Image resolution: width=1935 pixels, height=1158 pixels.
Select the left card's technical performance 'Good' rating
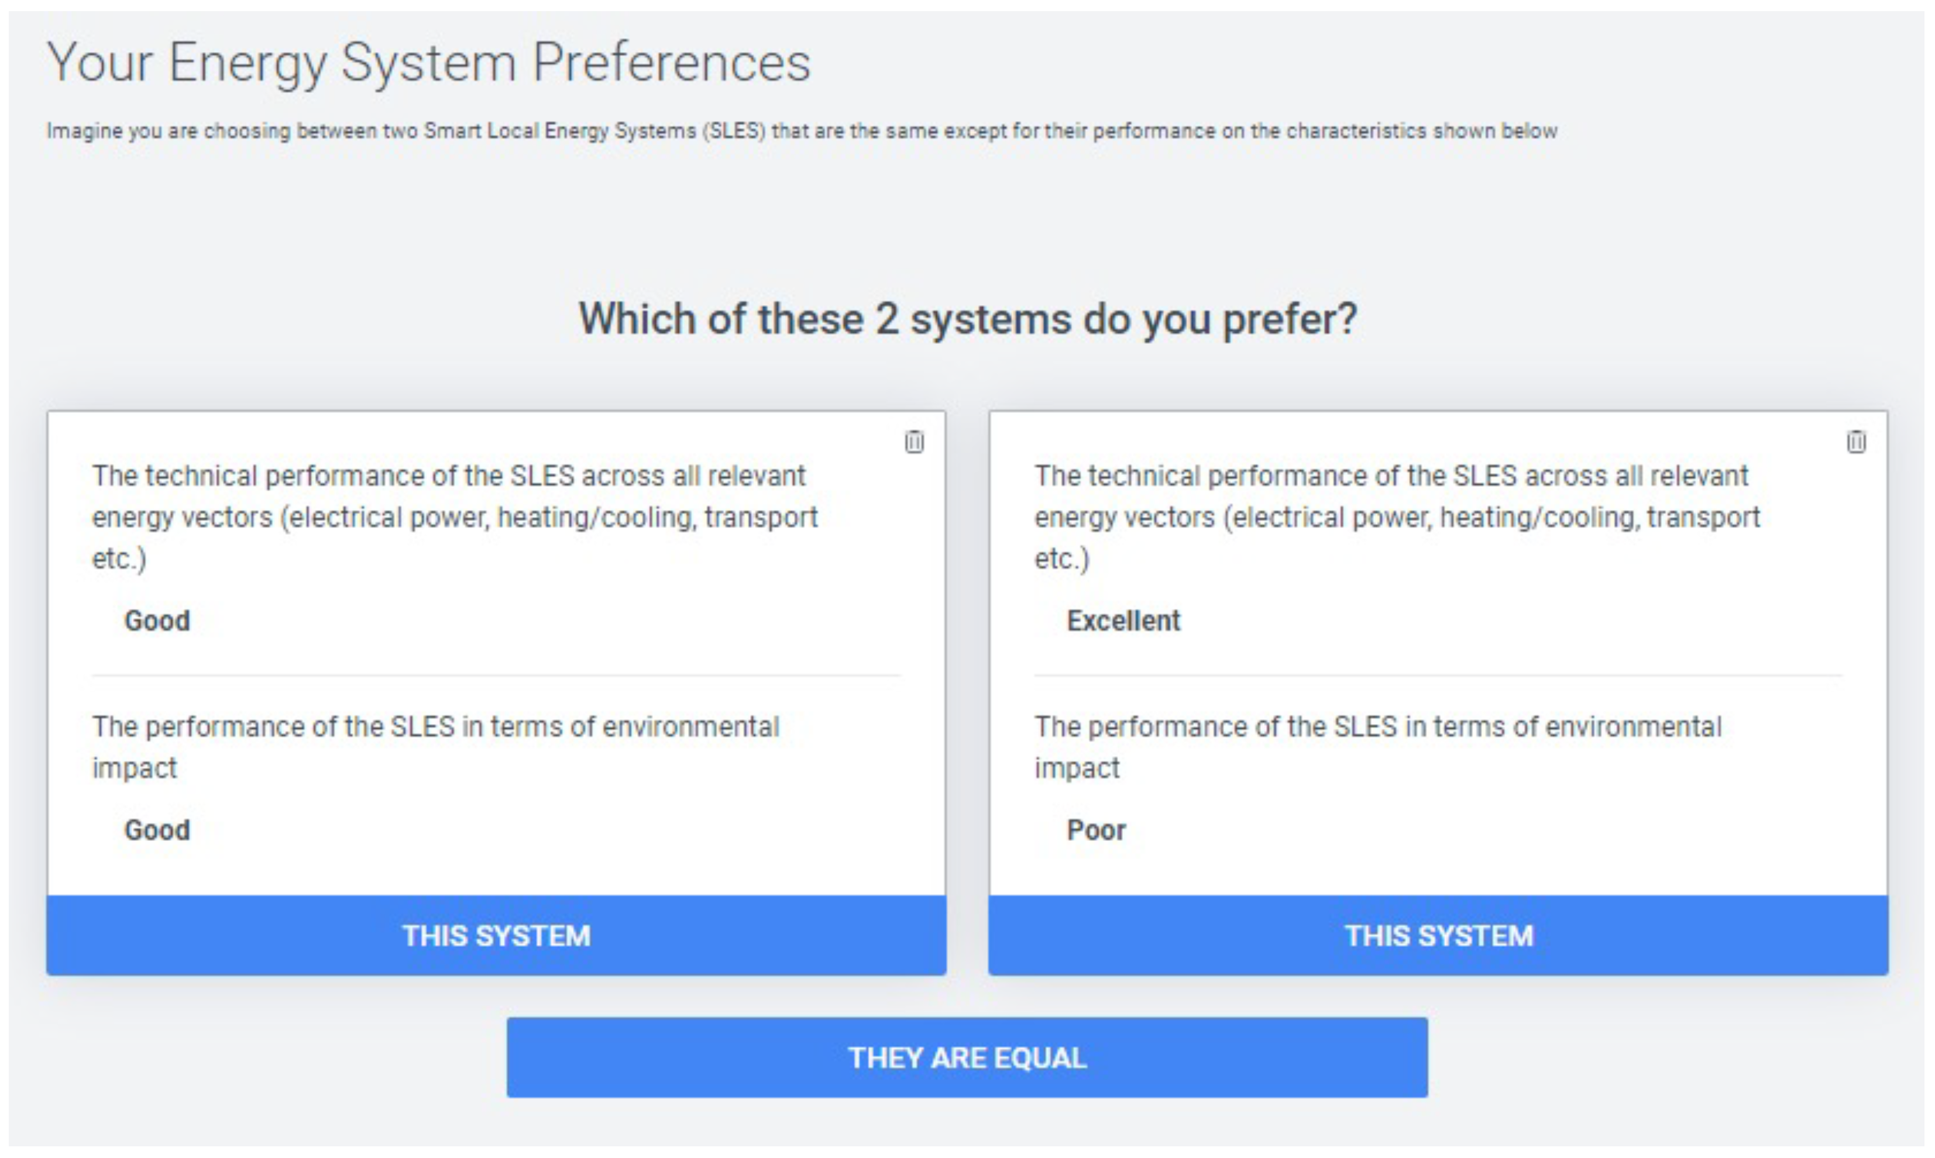tap(157, 621)
